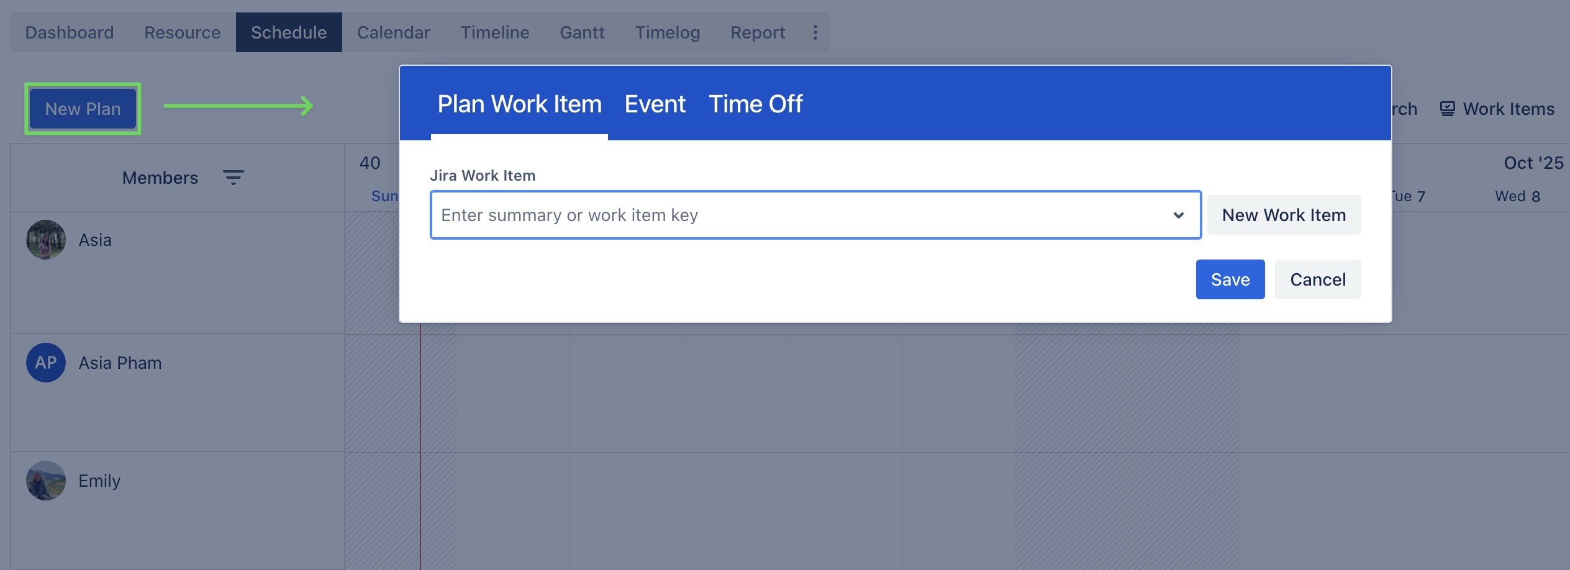
Task: Switch to the Event tab
Action: coord(655,104)
